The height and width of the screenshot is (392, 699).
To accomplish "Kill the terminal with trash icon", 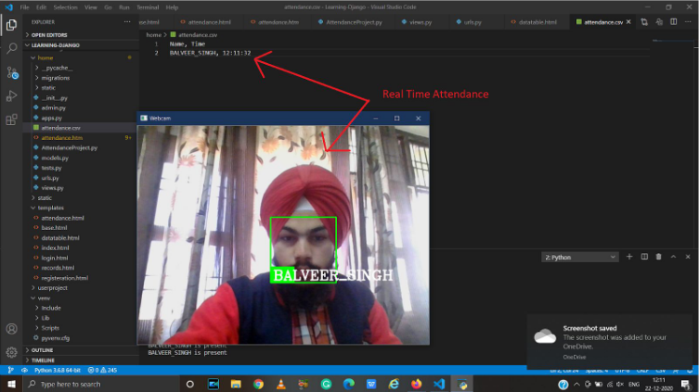I will click(x=659, y=257).
